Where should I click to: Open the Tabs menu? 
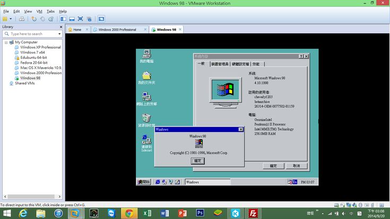[50, 12]
